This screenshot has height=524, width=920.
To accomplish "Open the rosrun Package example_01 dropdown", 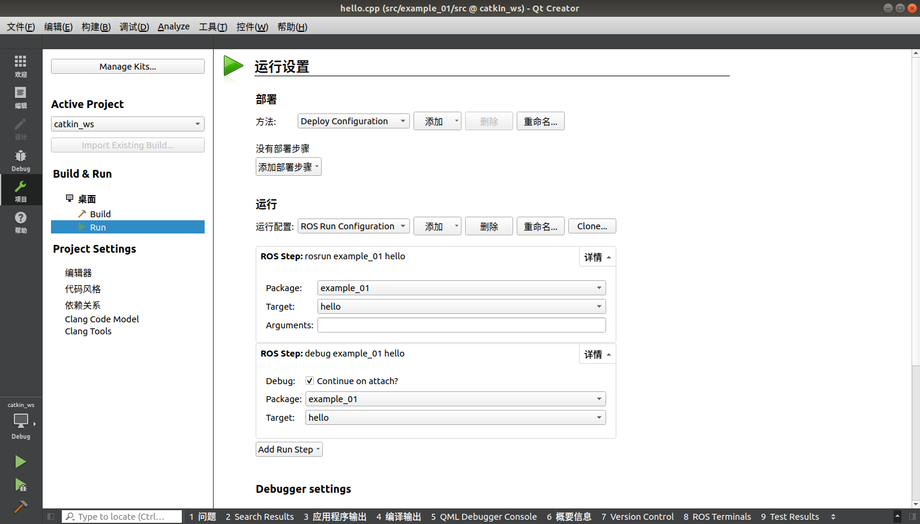I will point(462,288).
